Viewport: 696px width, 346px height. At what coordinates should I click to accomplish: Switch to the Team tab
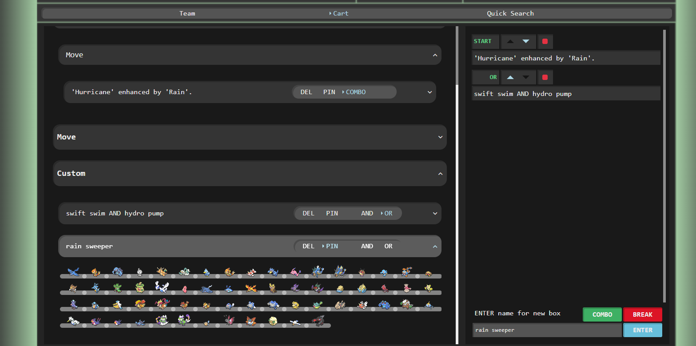(187, 13)
